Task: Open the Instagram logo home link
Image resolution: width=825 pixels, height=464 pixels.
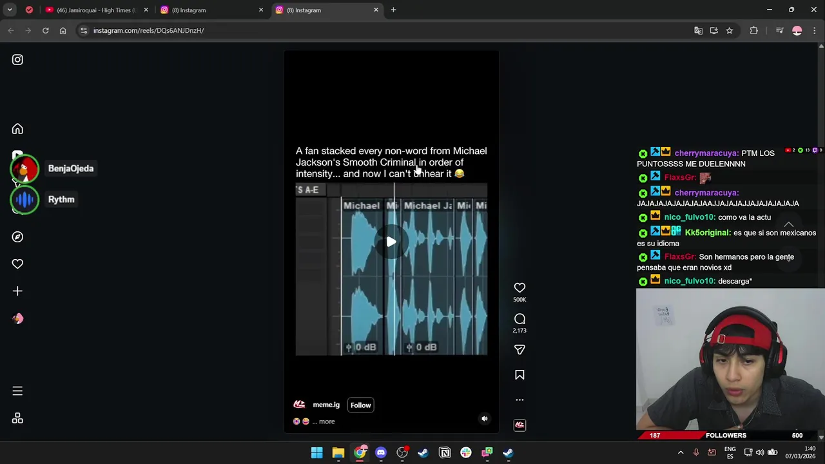Action: click(x=17, y=60)
